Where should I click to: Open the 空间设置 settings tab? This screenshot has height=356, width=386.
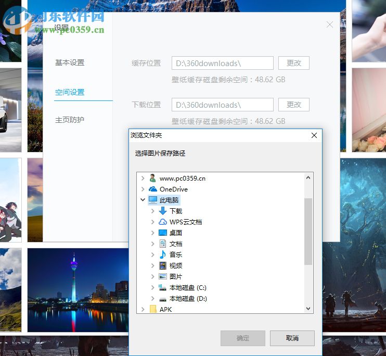[x=70, y=92]
